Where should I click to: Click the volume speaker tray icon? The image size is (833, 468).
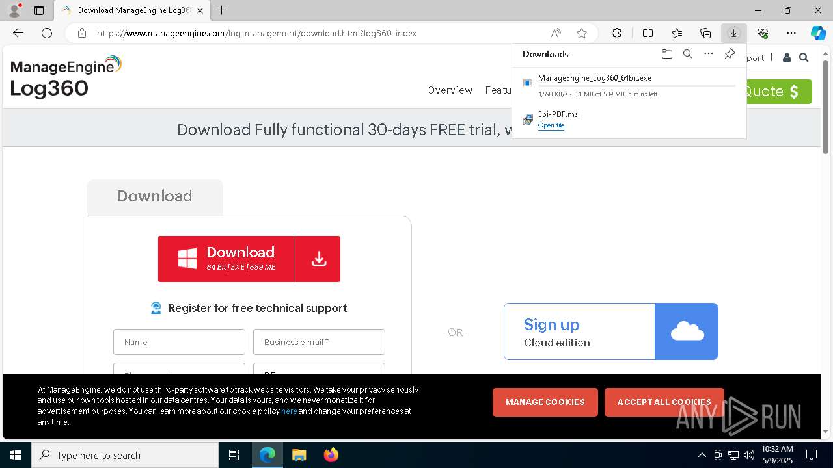749,455
